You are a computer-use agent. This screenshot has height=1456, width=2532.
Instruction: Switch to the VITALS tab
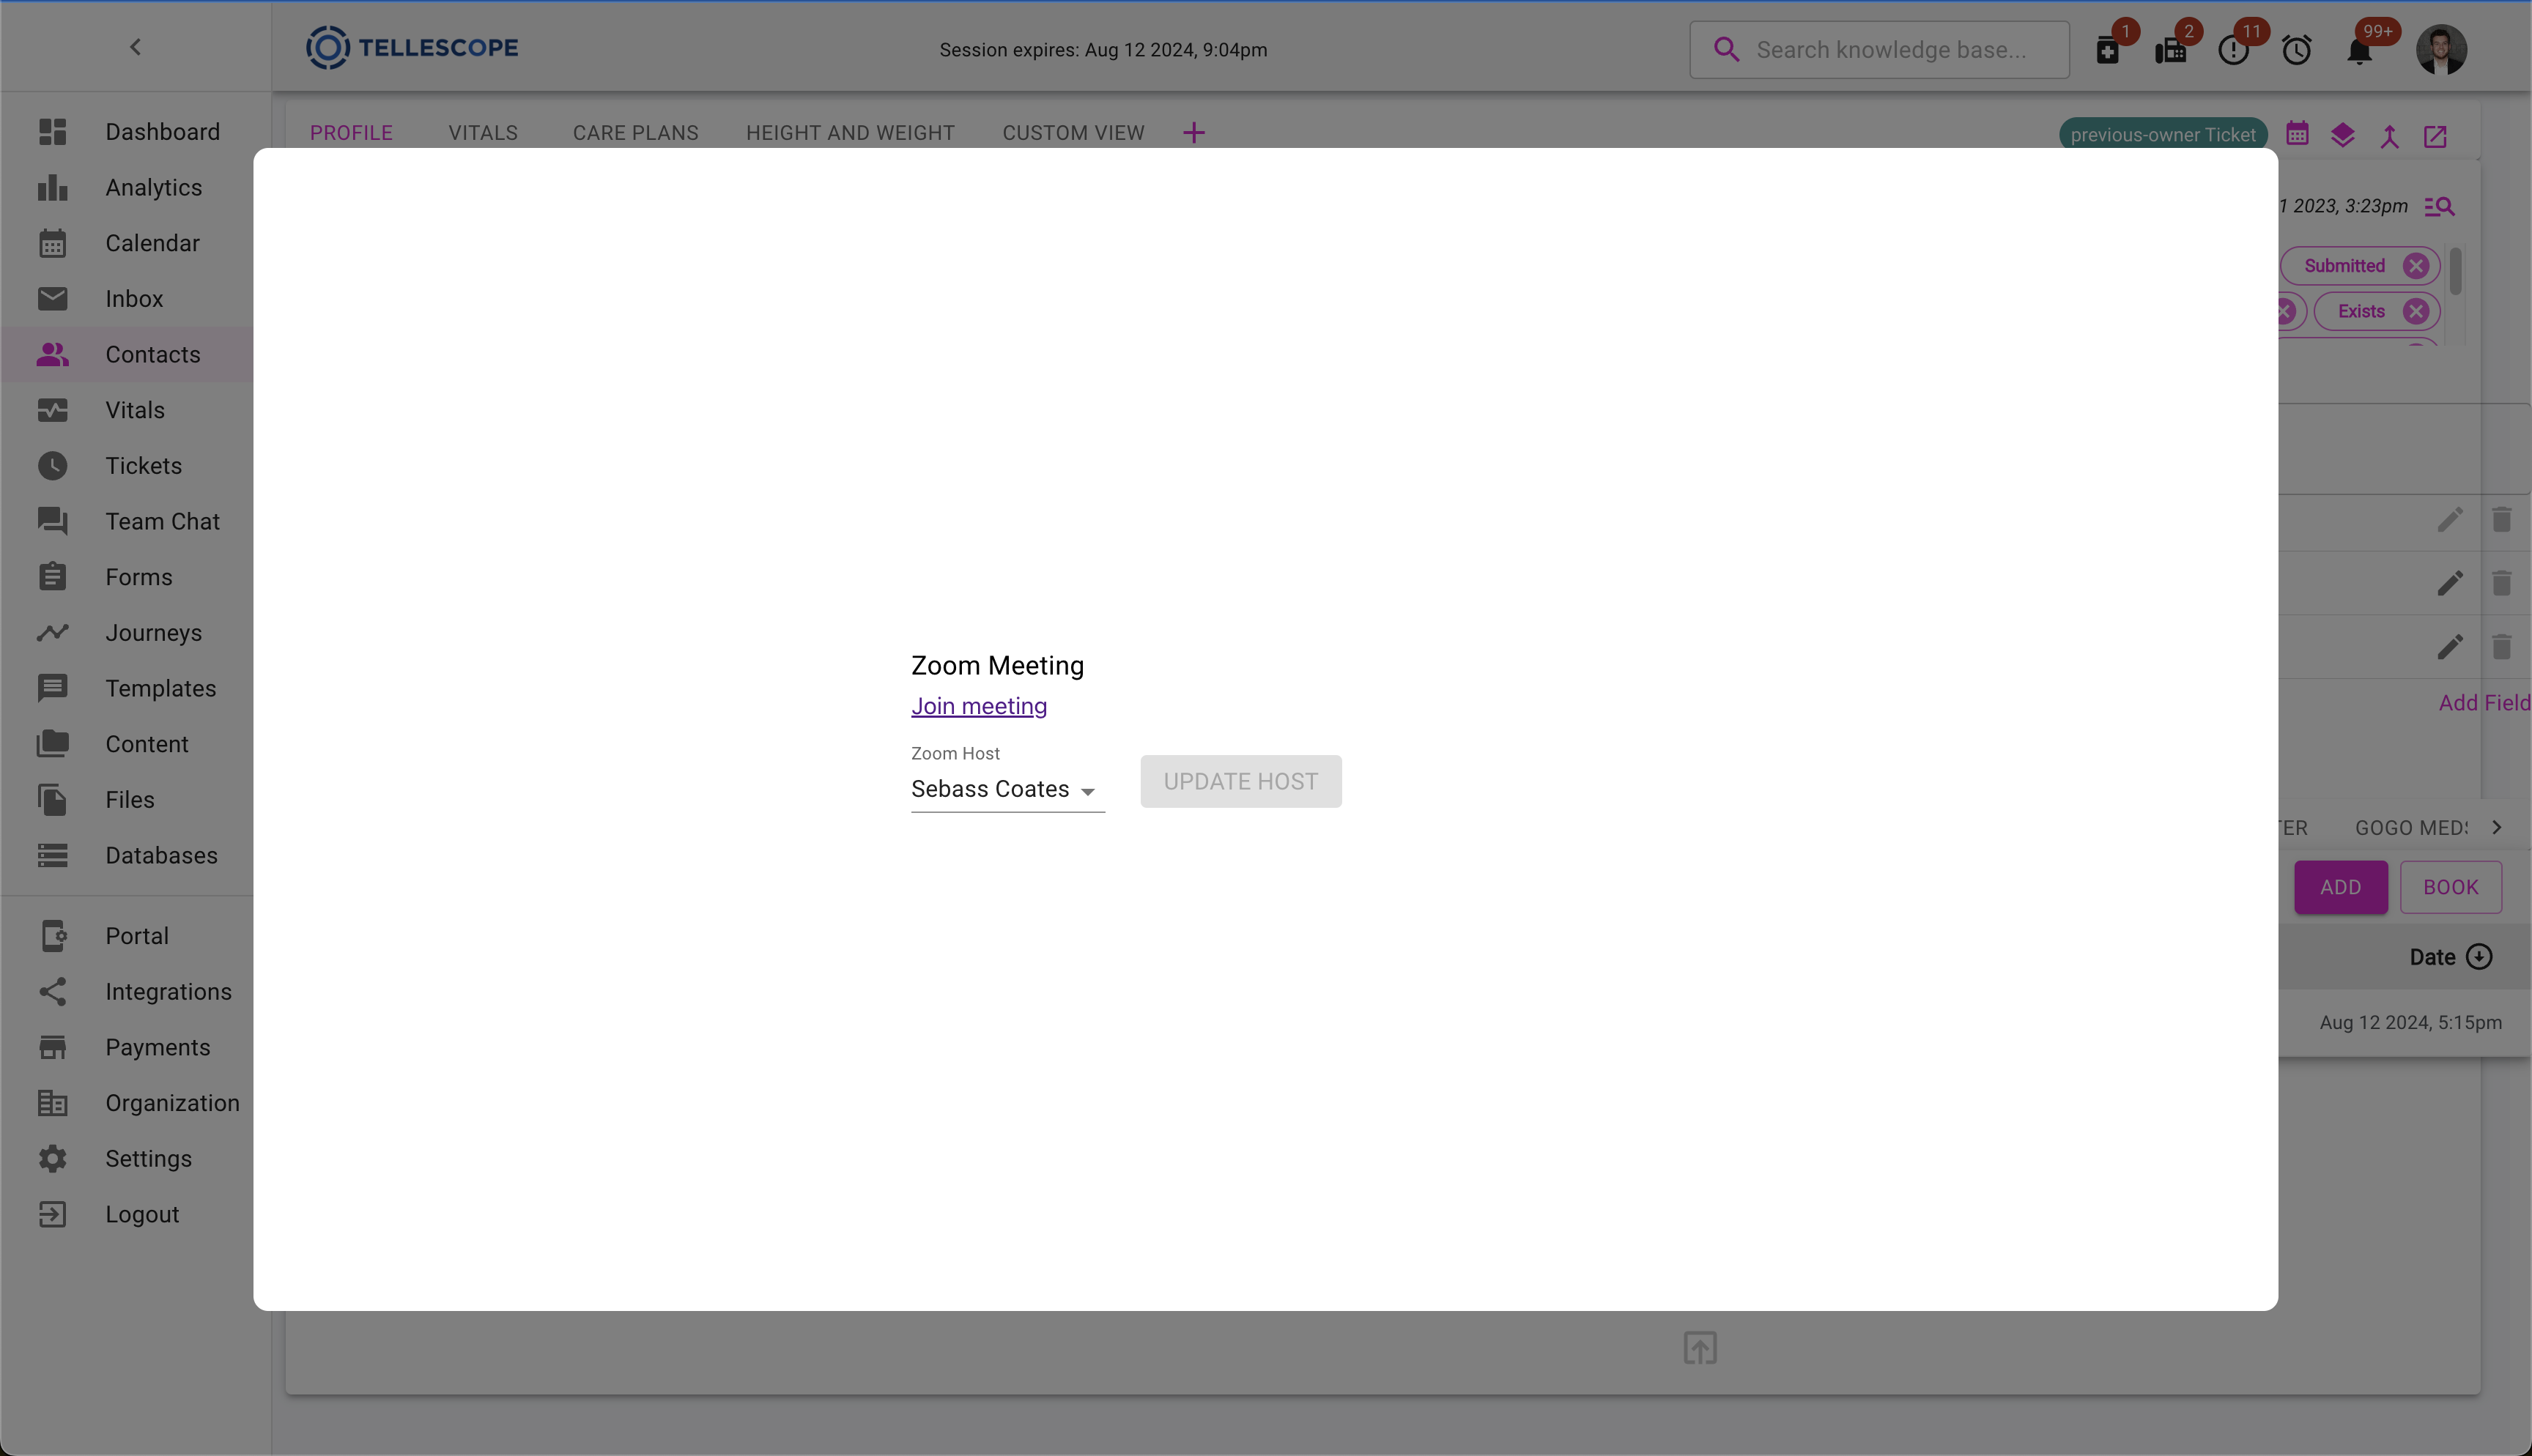[483, 132]
